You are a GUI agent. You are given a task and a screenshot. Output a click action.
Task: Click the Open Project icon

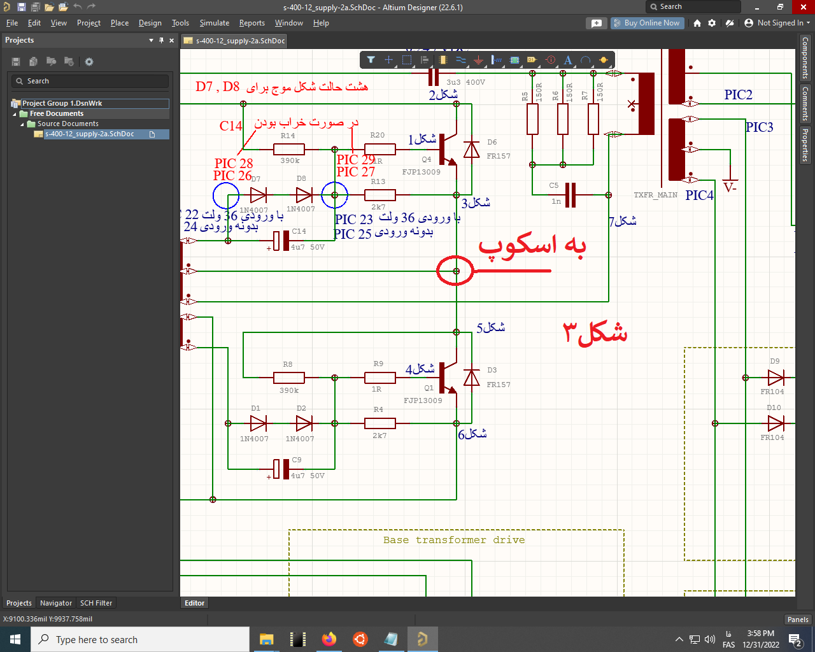click(x=63, y=7)
